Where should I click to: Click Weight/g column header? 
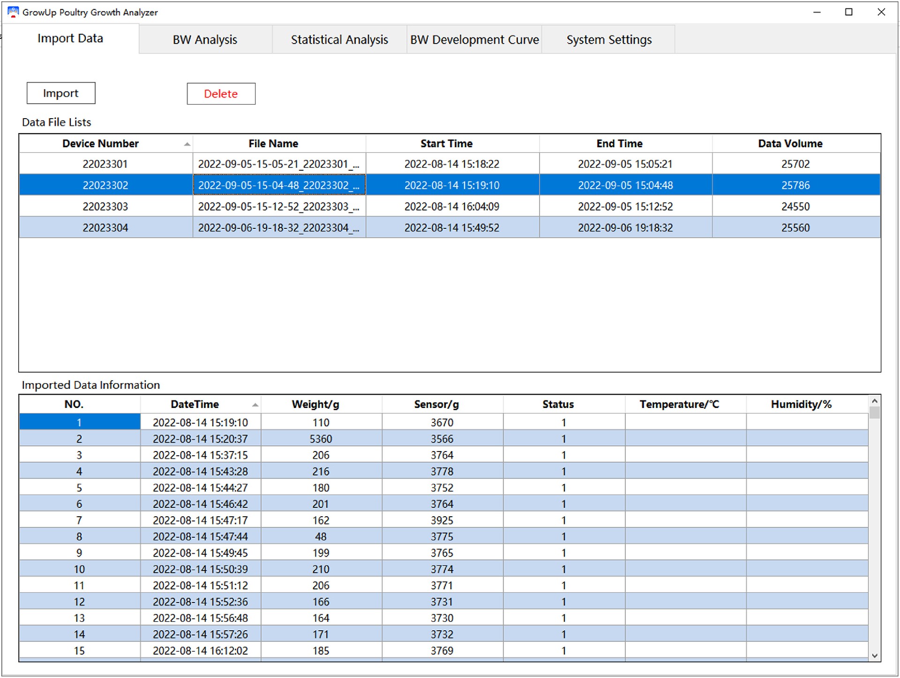[x=315, y=404]
